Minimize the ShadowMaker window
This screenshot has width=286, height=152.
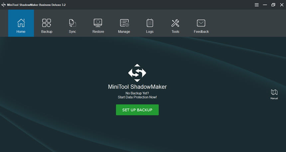265,5
